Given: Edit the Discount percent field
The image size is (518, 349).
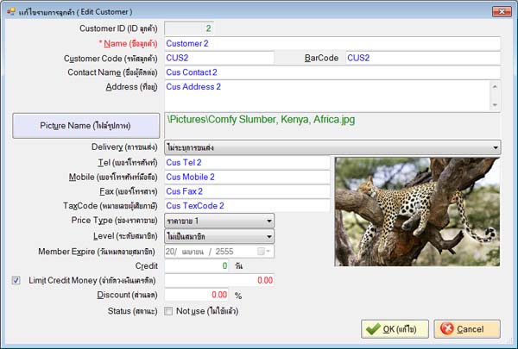Looking at the screenshot, I should click(x=196, y=295).
